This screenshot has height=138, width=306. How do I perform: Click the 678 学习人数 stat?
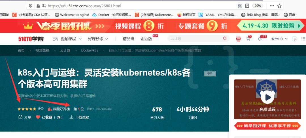click(157, 113)
